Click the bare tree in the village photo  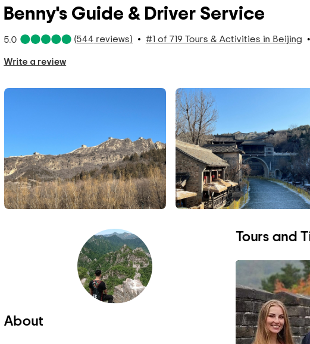(x=195, y=116)
